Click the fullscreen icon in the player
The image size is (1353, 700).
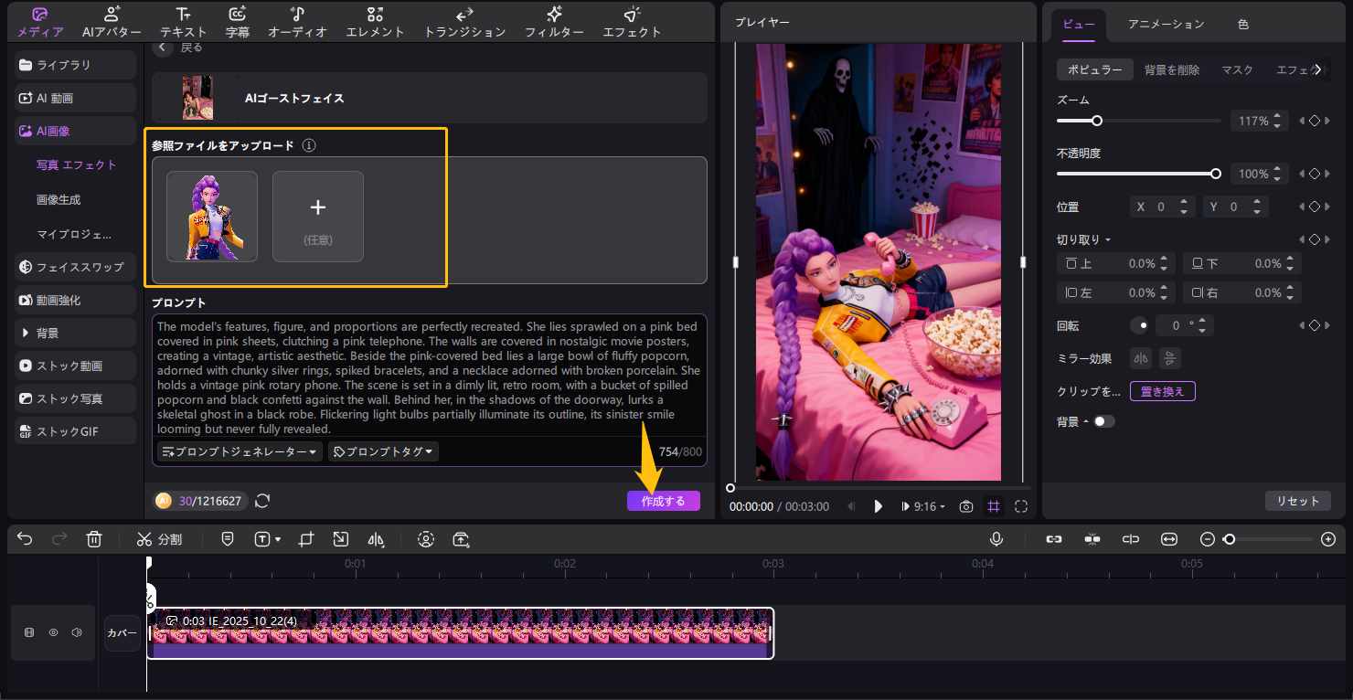coord(1021,506)
